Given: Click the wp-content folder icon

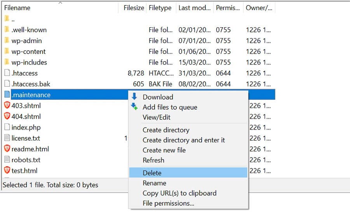Looking at the screenshot, I should click(7, 51).
